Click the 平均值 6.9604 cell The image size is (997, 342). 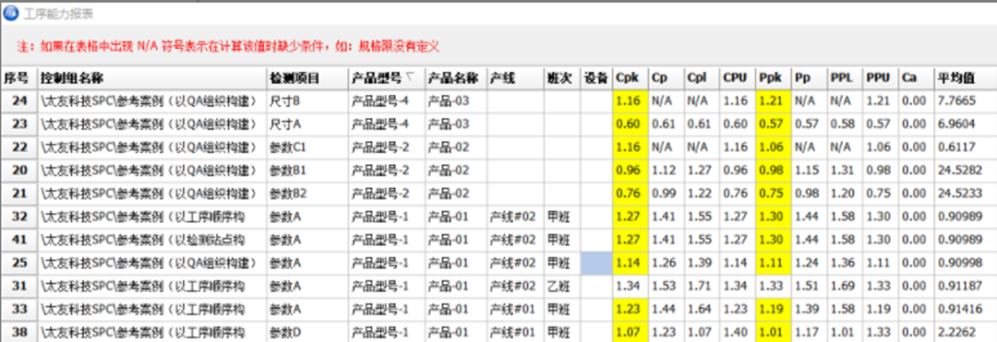click(x=966, y=124)
